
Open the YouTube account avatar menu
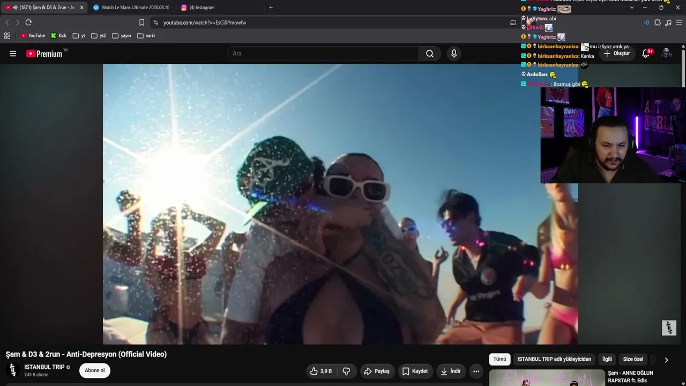(x=666, y=53)
